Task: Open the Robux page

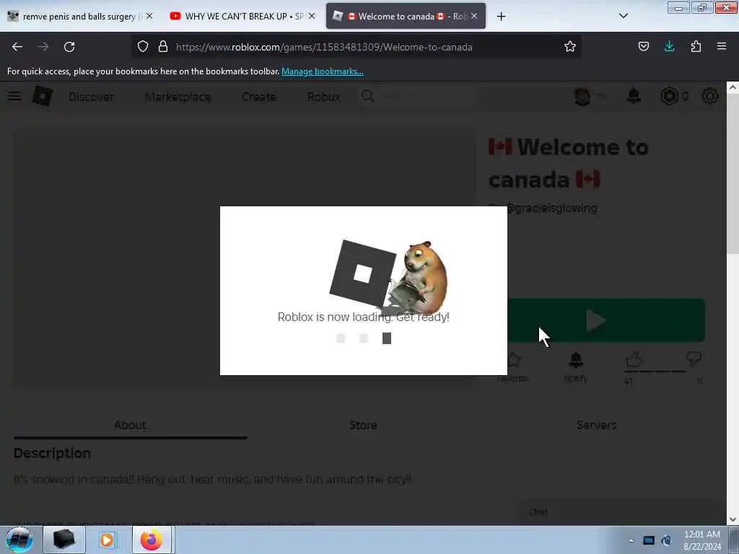Action: (324, 97)
